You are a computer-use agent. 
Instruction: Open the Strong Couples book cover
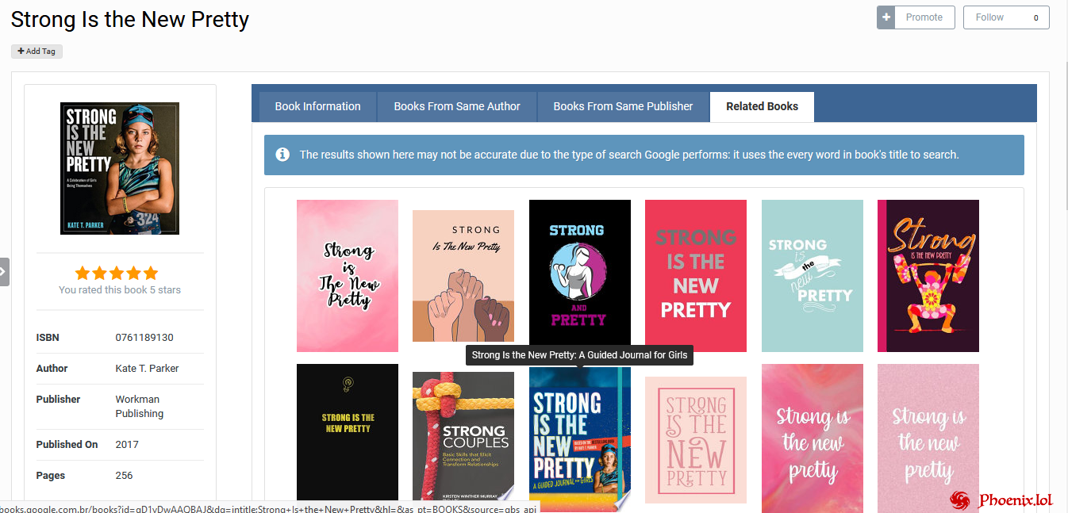click(x=463, y=437)
